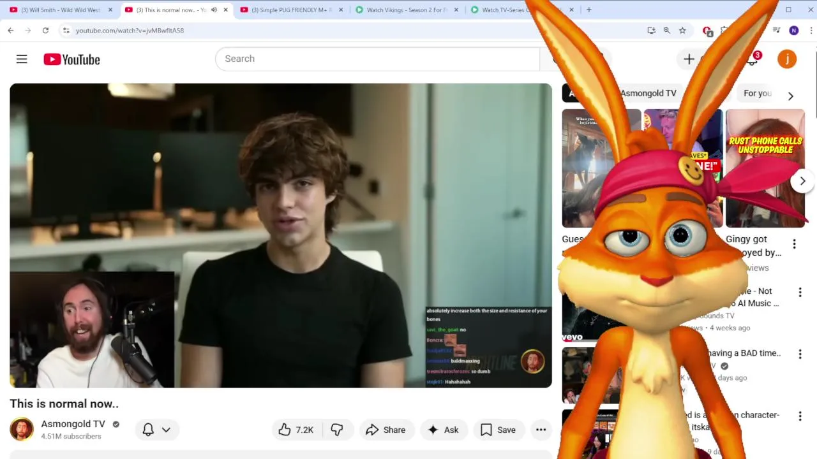Open the Asmongold TV channel name link
This screenshot has width=817, height=459.
tap(73, 424)
